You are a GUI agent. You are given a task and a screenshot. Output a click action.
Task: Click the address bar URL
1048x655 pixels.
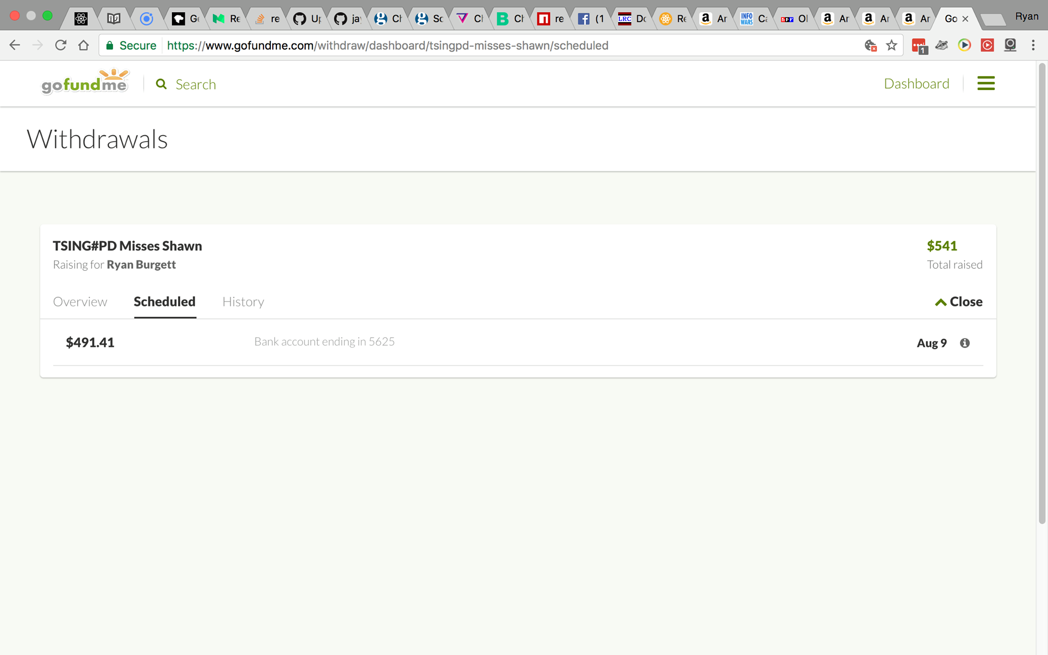click(387, 46)
